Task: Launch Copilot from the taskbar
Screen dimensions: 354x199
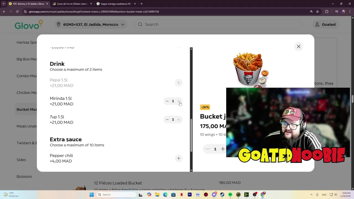Action: pyautogui.click(x=149, y=195)
